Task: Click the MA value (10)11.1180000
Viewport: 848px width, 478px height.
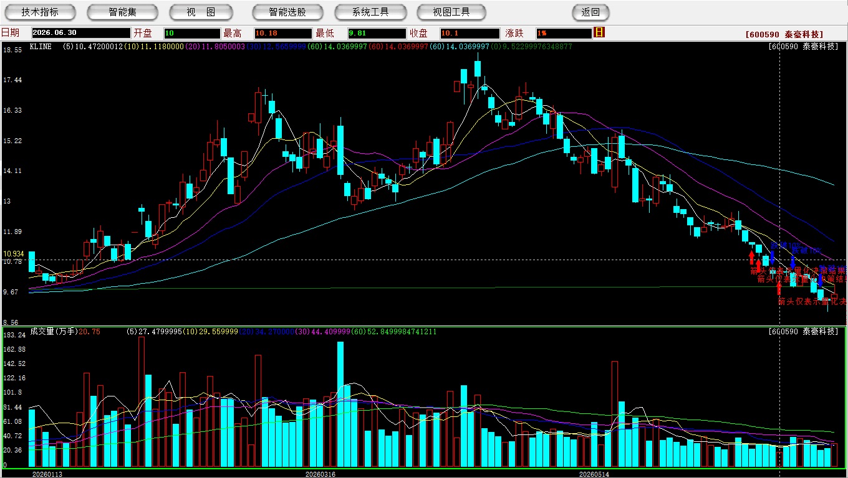Action: tap(154, 46)
